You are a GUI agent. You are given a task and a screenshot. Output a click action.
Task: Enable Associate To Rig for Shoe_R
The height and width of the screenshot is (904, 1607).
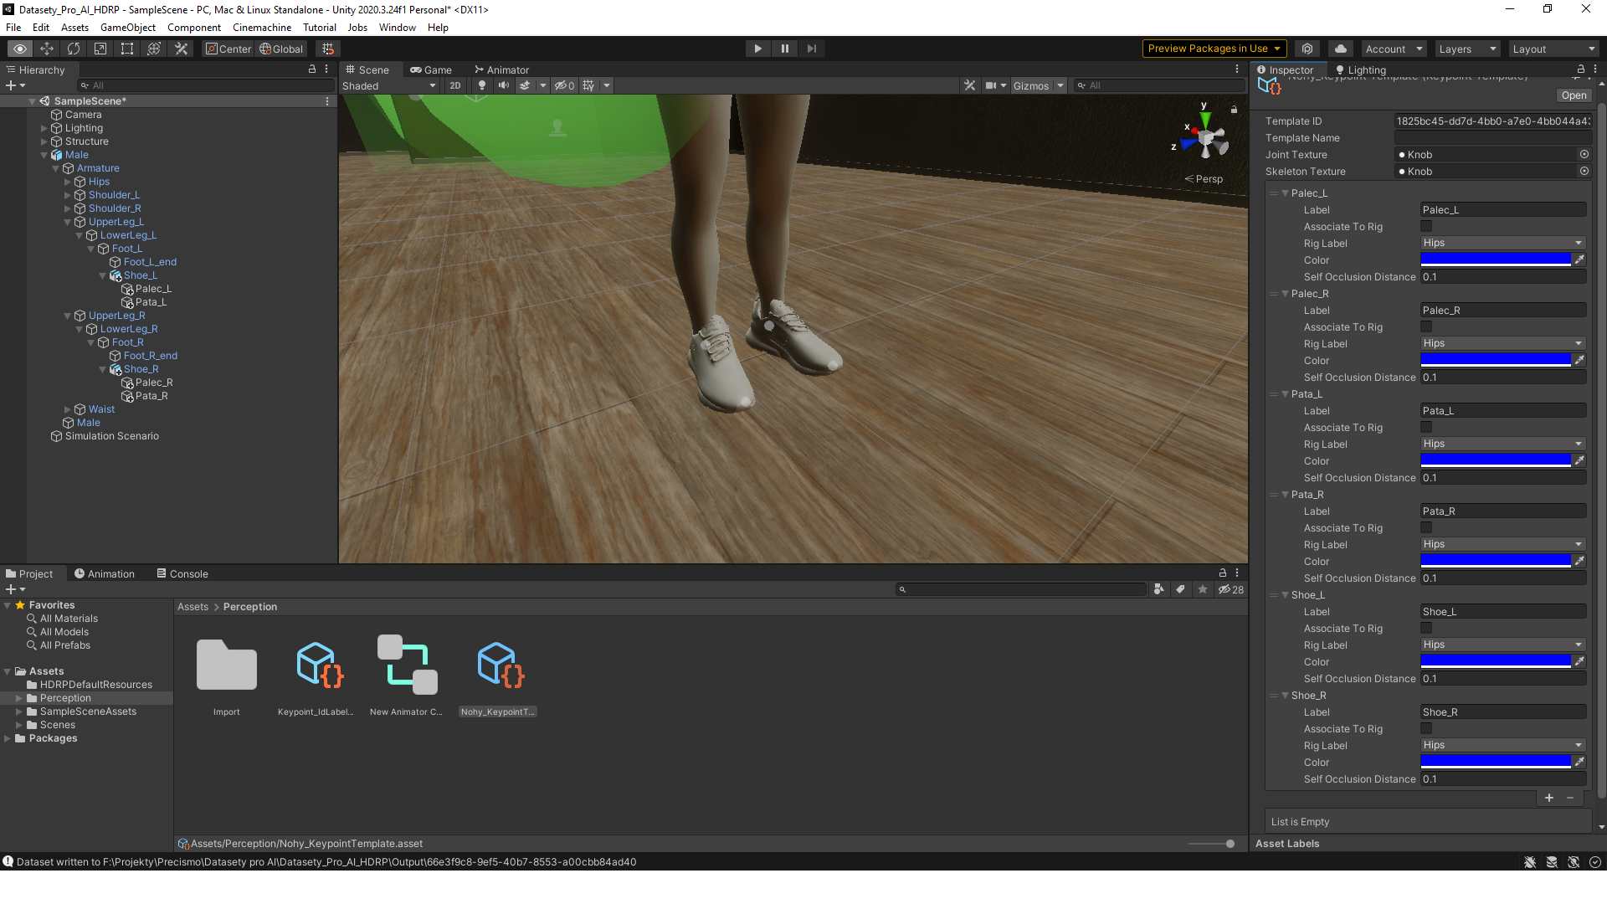1426,728
